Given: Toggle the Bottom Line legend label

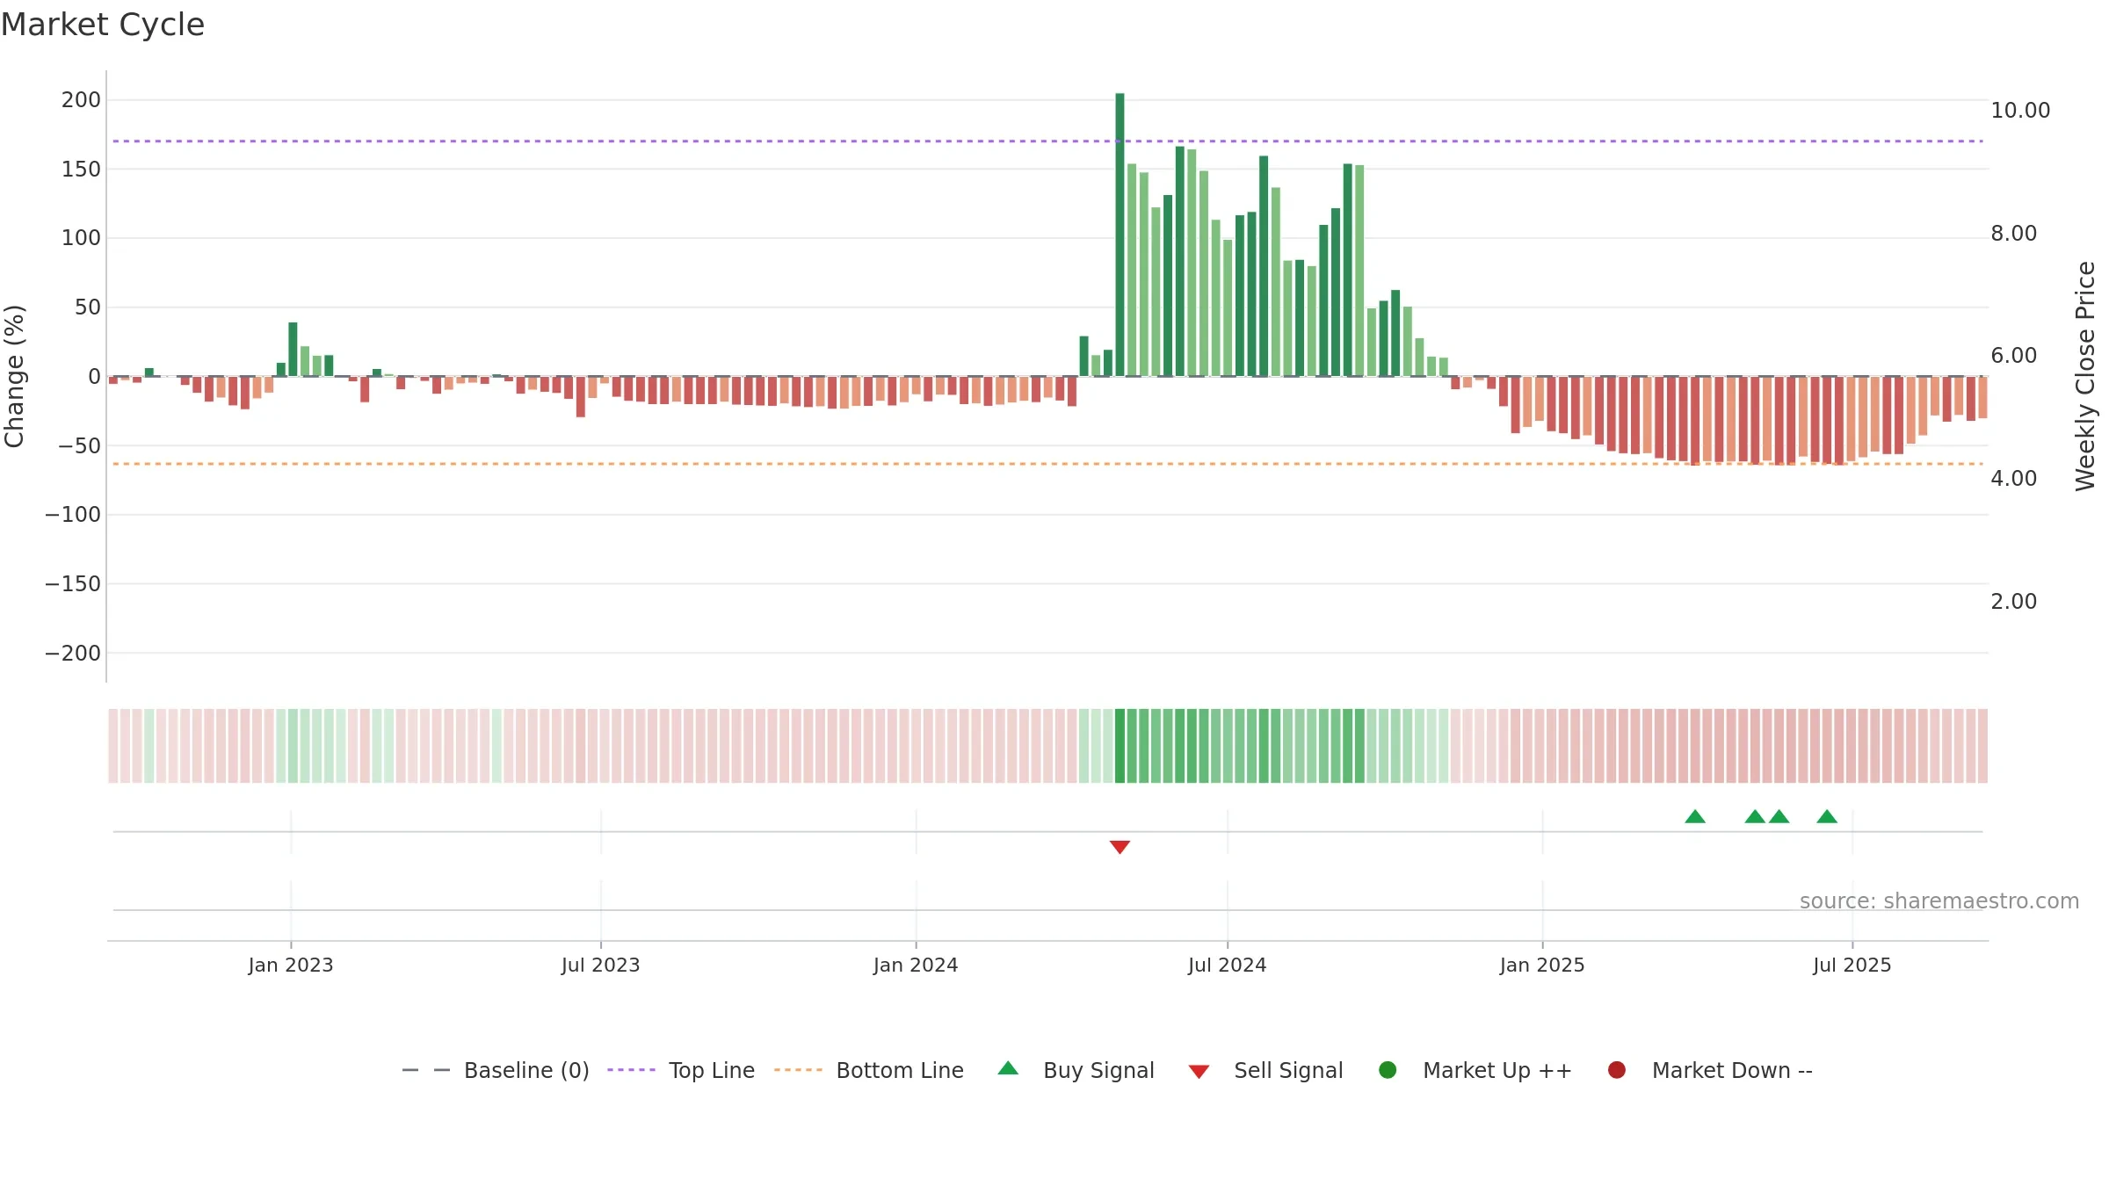Looking at the screenshot, I should click(x=900, y=1071).
